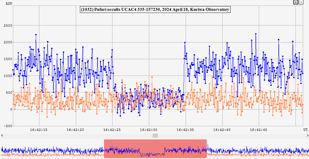Click the 1500 y-axis label

click(9, 59)
